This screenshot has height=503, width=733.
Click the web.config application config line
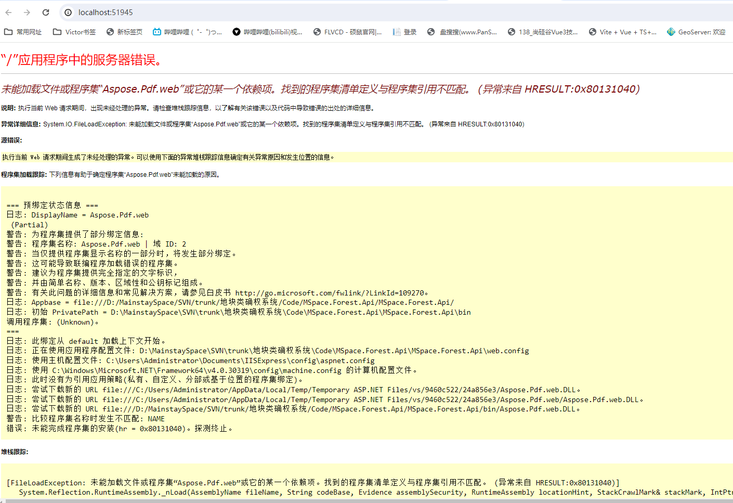[x=268, y=351]
